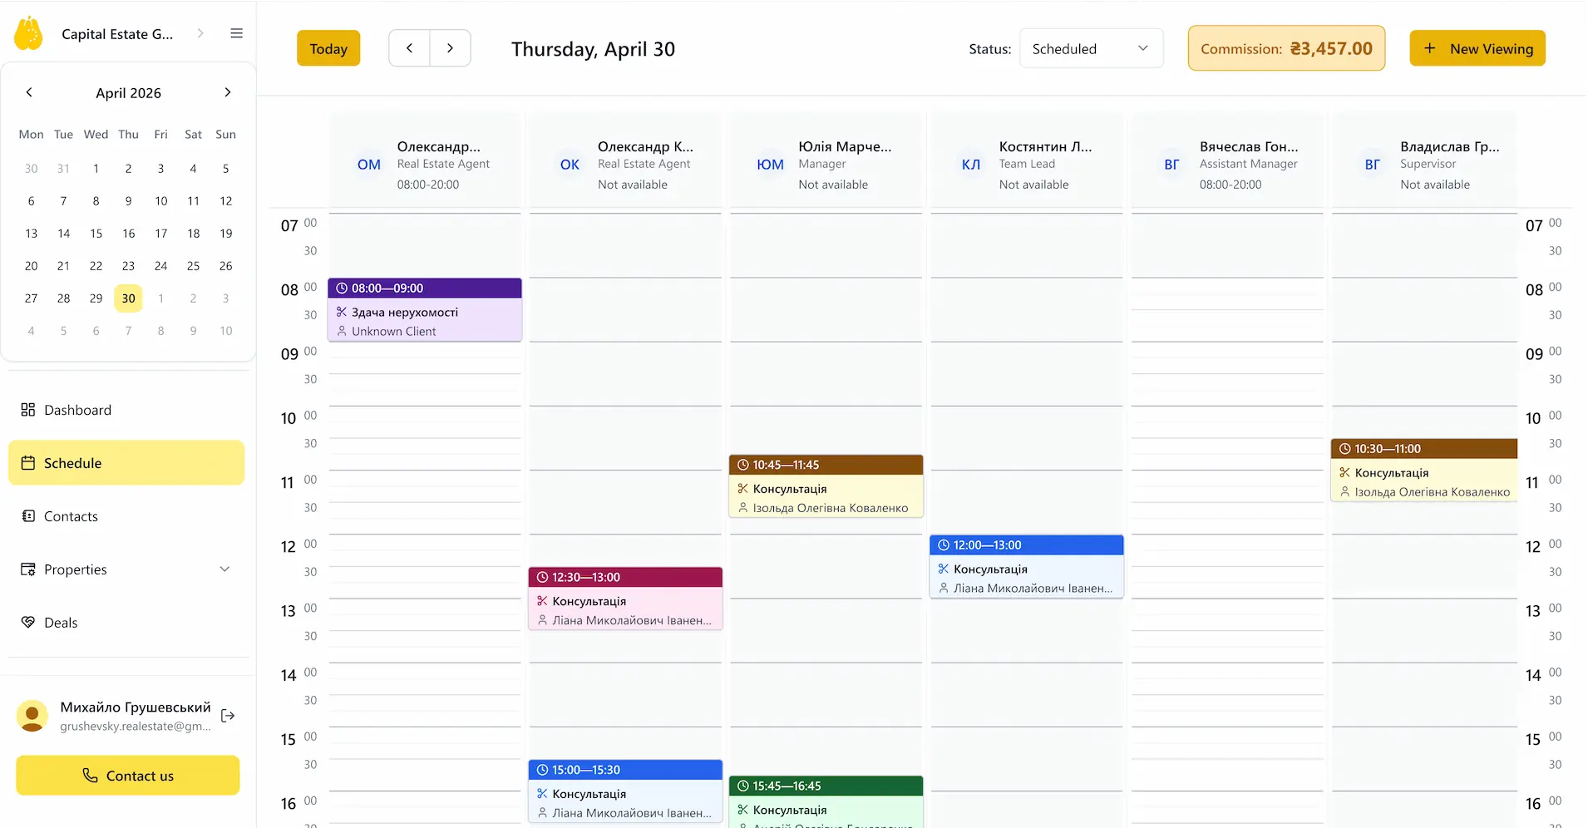Open the Status Scheduled dropdown

coord(1091,48)
